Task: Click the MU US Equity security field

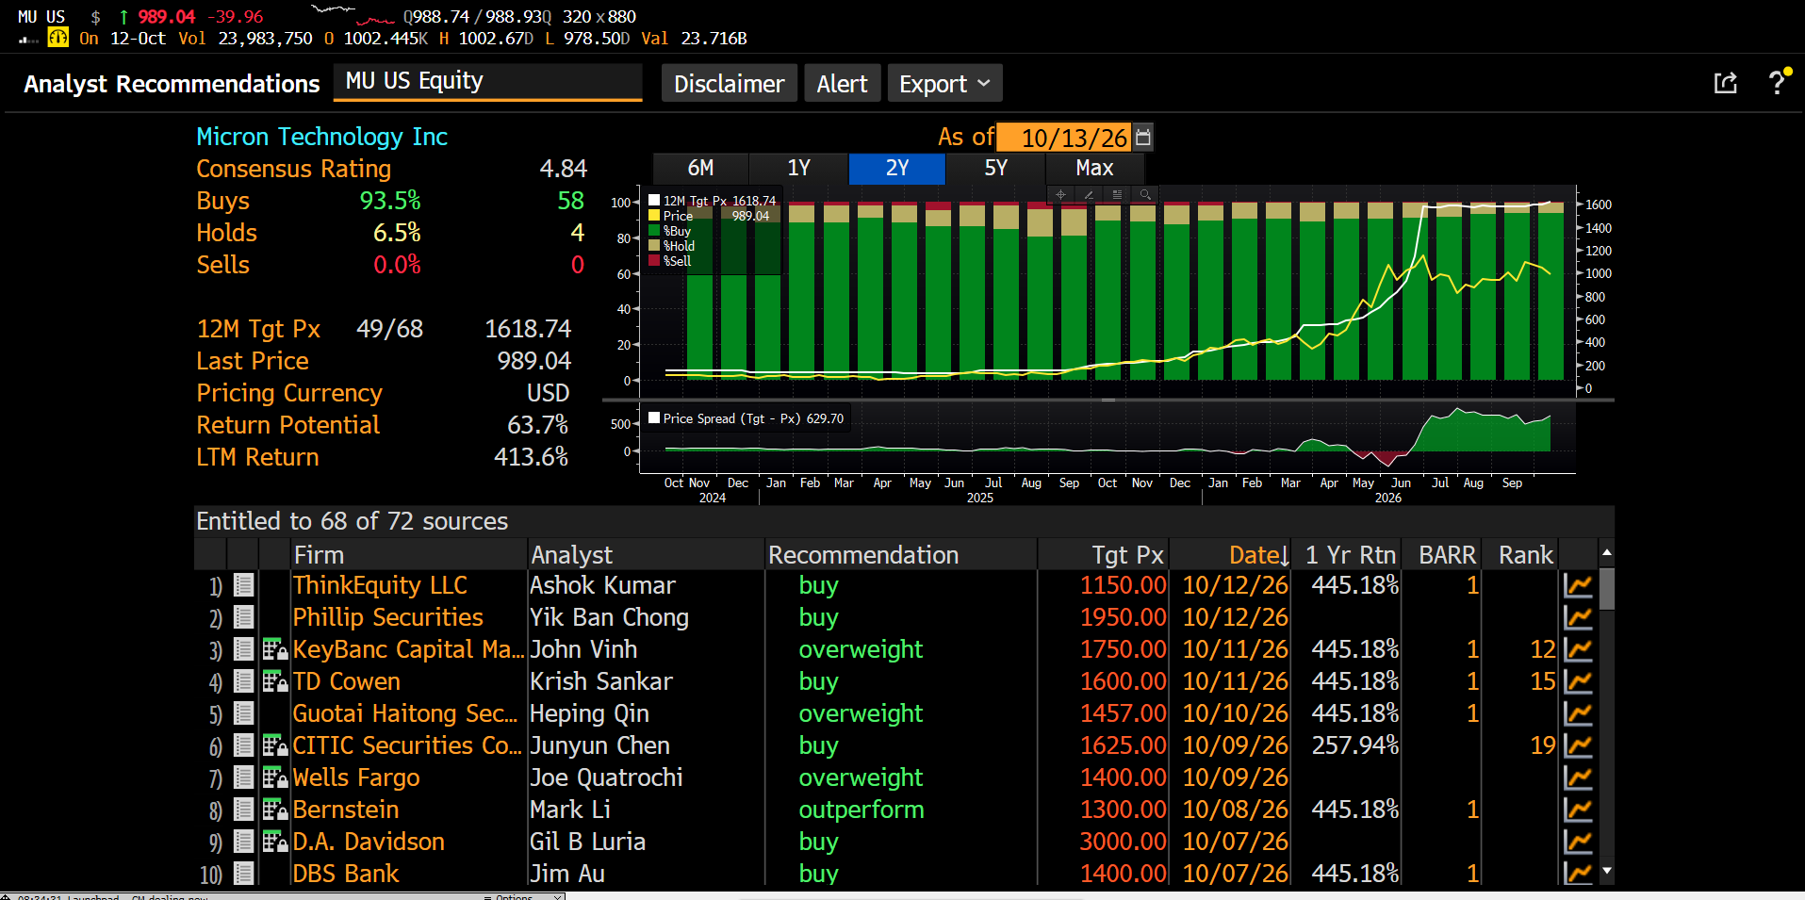Action: tap(488, 82)
